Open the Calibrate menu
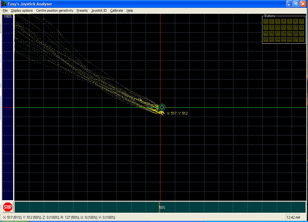The image size is (308, 222). 116,10
